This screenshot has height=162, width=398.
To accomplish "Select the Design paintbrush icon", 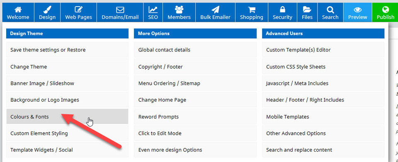I will click(47, 10).
